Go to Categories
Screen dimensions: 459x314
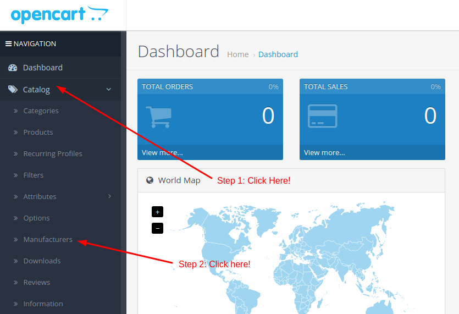click(41, 111)
